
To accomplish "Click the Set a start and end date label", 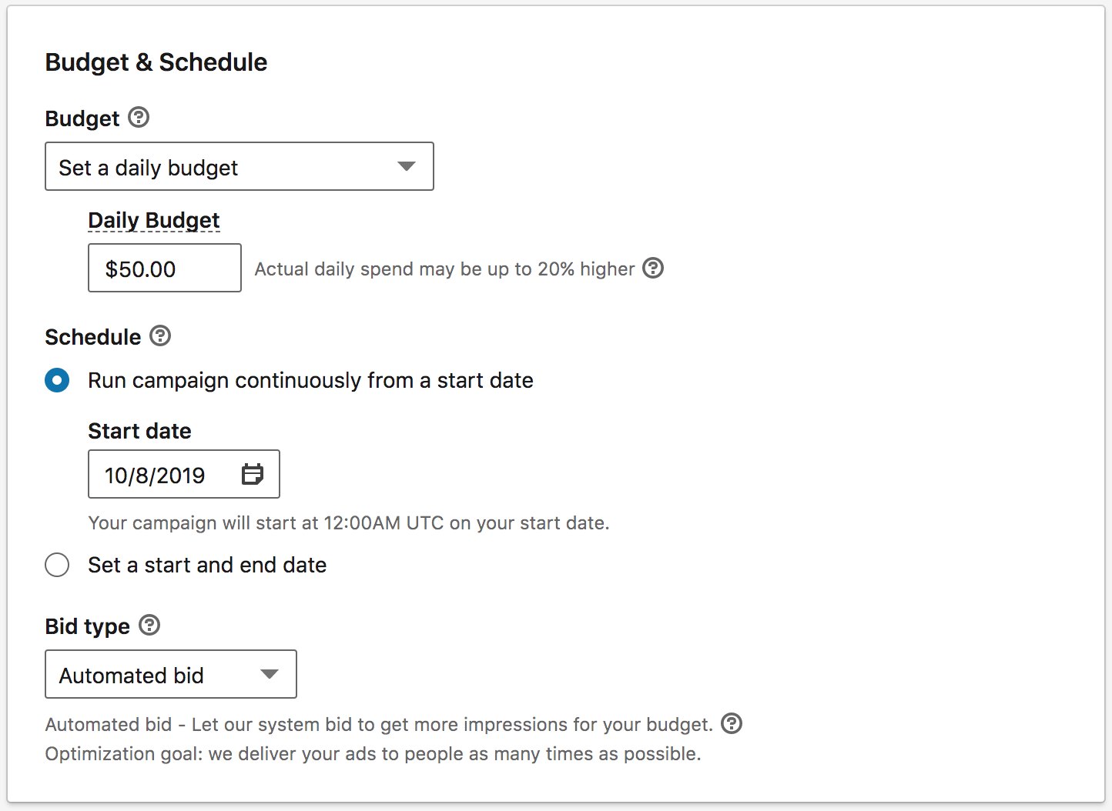I will [207, 565].
